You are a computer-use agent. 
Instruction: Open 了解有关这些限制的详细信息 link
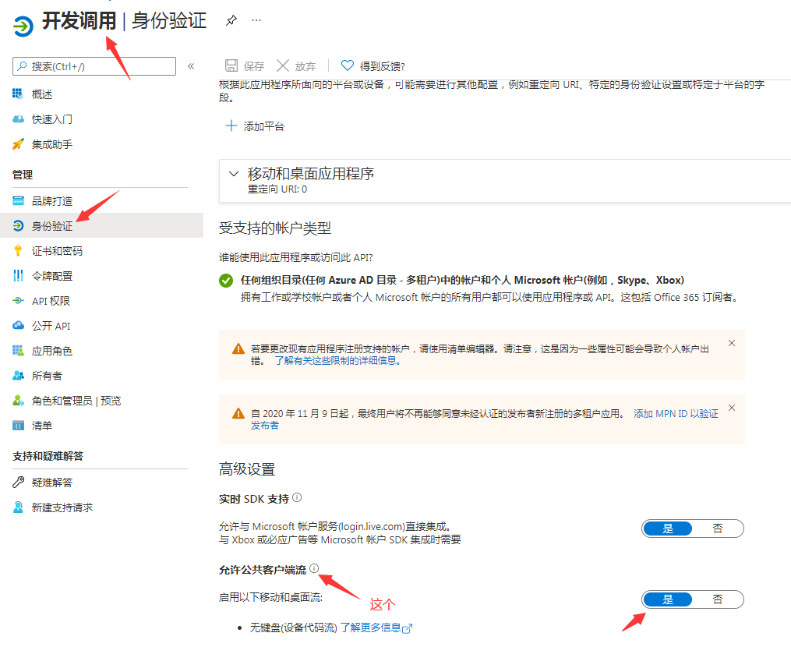point(337,361)
